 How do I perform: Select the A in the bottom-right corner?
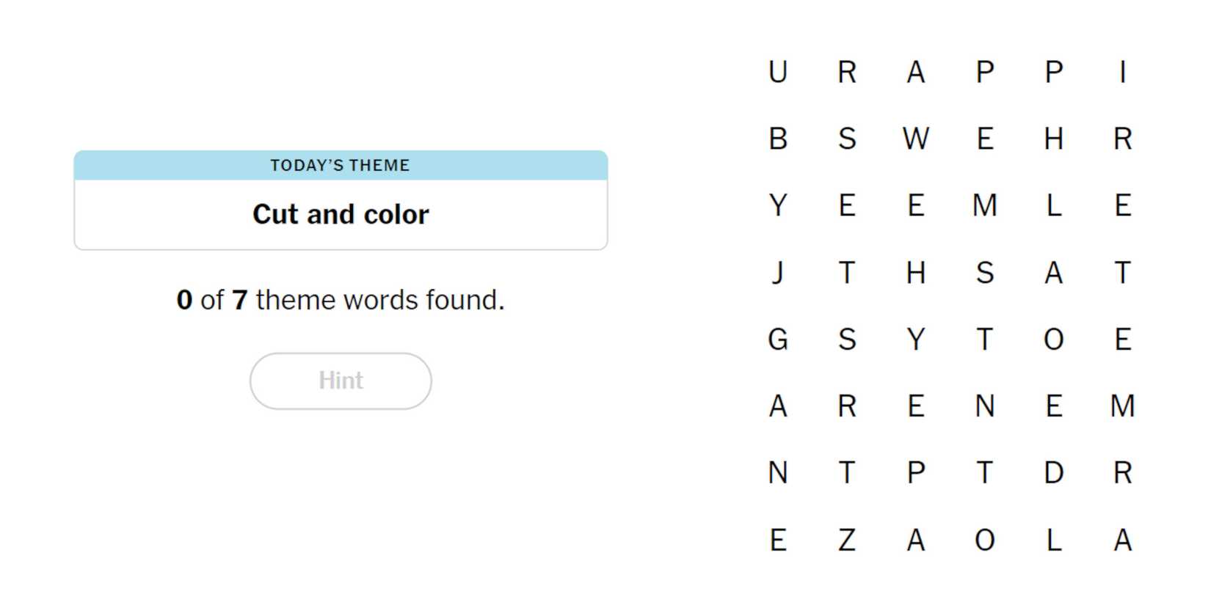(1122, 540)
